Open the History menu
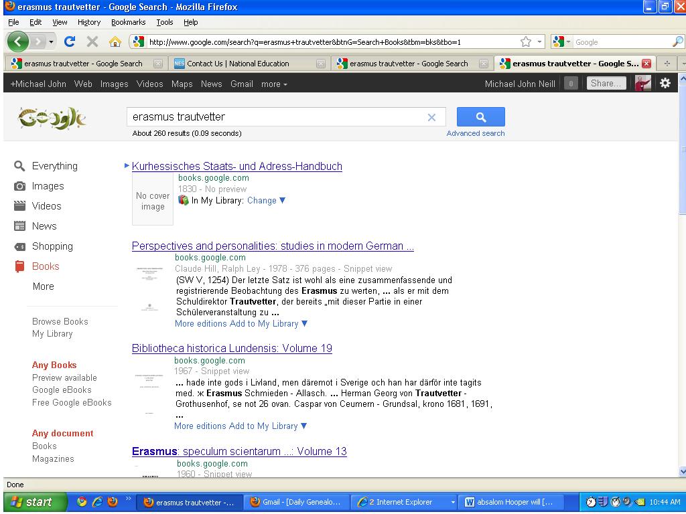Screen dimensions: 686x514 coord(89,22)
